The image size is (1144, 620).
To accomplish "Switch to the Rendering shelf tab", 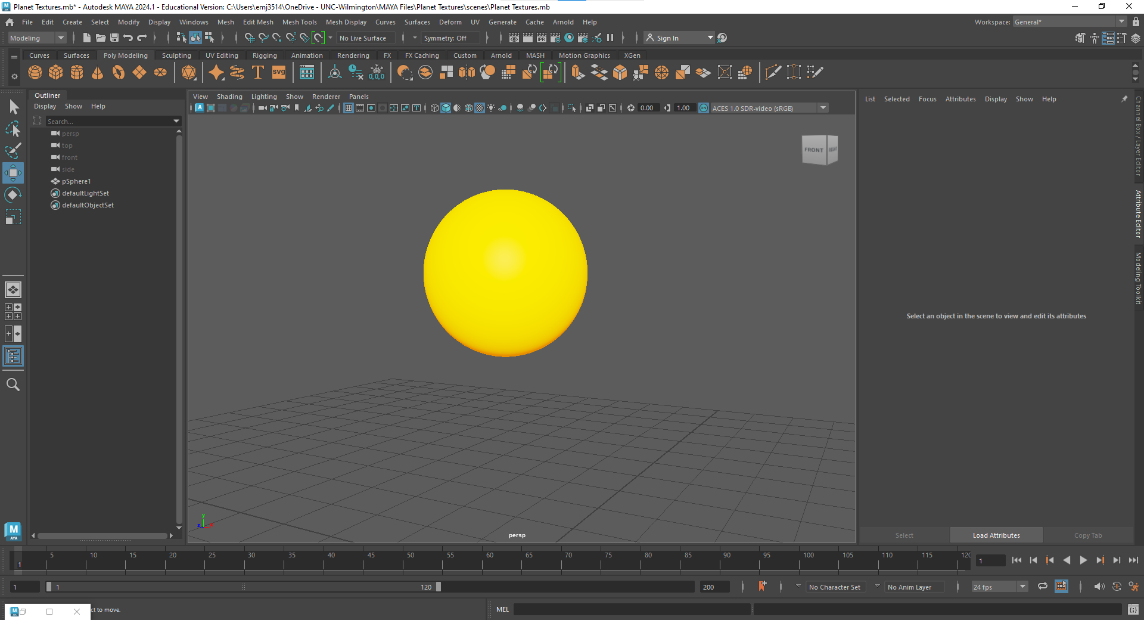I will [353, 55].
